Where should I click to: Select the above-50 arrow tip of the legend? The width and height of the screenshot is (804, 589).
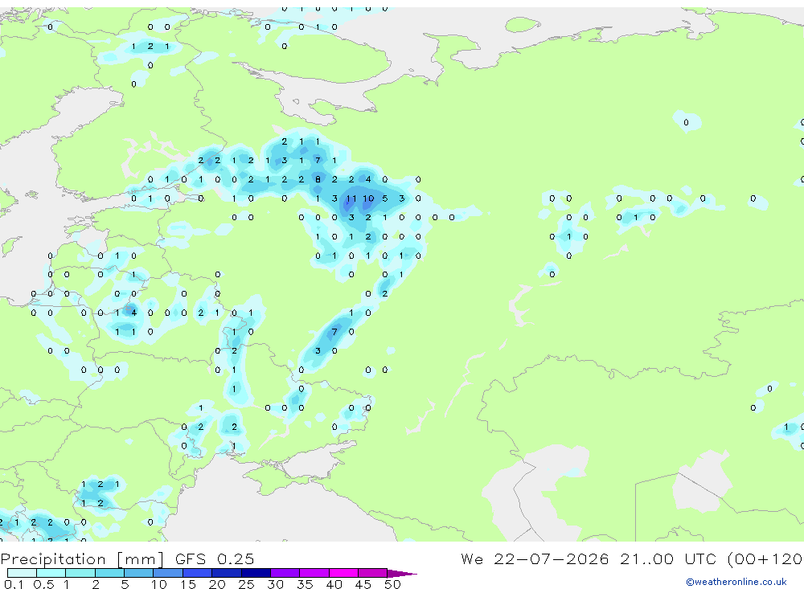coord(401,574)
